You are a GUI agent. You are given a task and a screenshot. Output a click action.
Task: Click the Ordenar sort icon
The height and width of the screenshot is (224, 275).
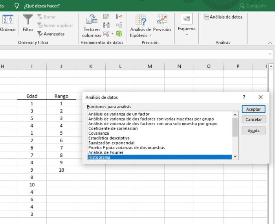(8, 19)
